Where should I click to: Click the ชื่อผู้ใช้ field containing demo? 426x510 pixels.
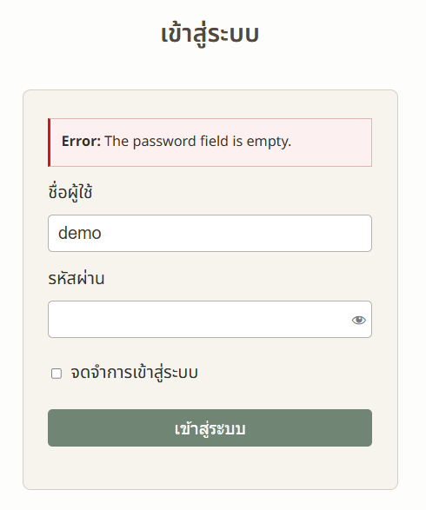click(210, 233)
